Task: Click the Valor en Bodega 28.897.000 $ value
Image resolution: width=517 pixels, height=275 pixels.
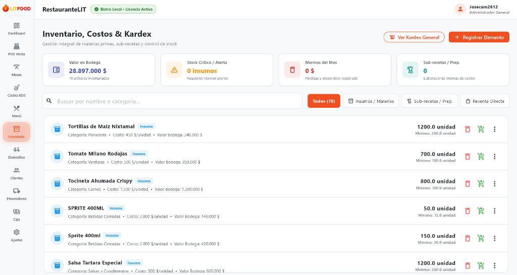Action: pos(88,71)
